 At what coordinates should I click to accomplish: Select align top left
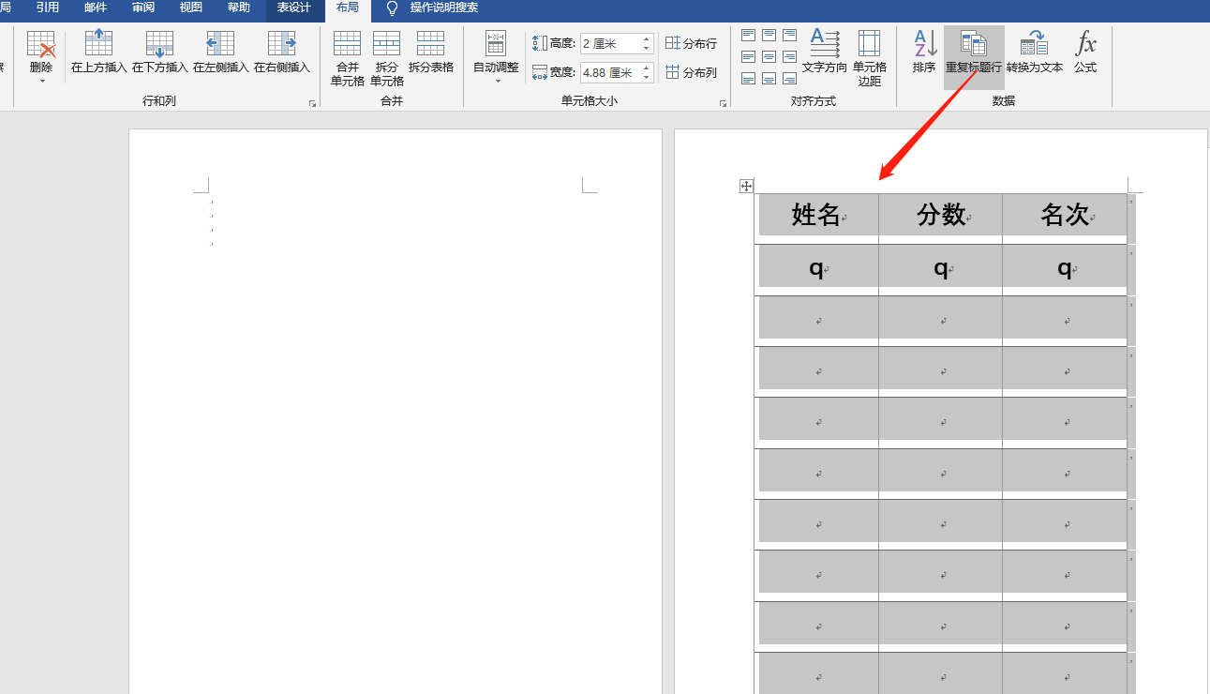tap(748, 35)
